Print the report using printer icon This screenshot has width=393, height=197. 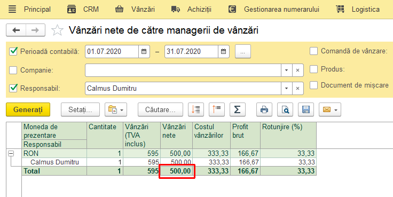264,109
